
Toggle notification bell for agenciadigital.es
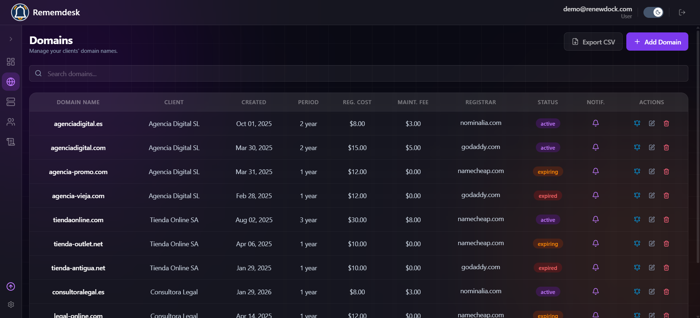coord(596,123)
